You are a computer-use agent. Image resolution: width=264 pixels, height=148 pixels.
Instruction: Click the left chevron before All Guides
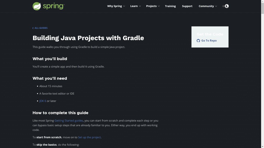tap(33, 28)
